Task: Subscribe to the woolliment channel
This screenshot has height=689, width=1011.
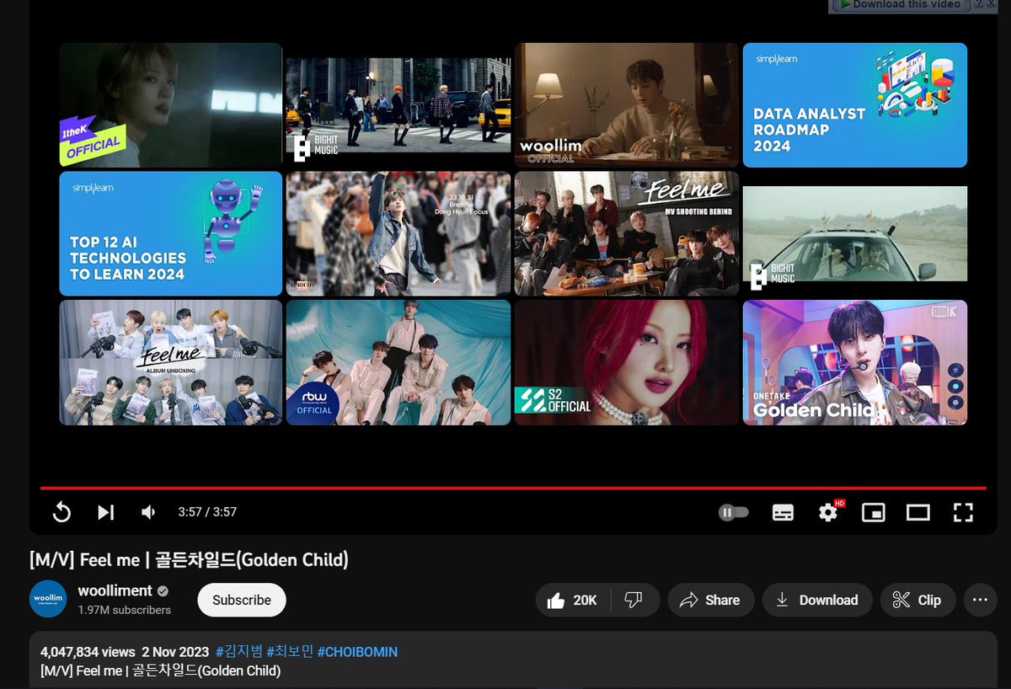Action: [241, 600]
